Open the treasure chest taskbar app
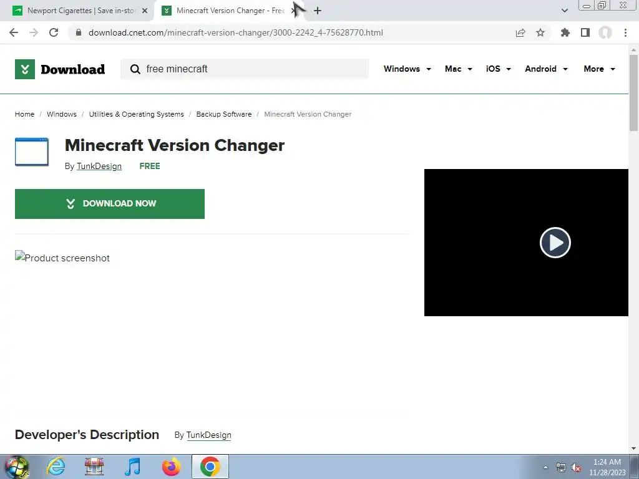Viewport: 639px width, 479px height. [x=94, y=467]
